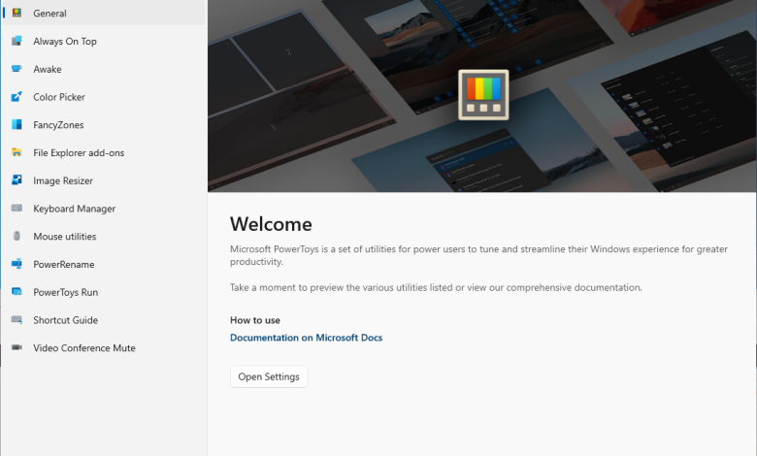The image size is (757, 456).
Task: Click the Keyboard Manager keyboard icon
Action: click(x=16, y=209)
